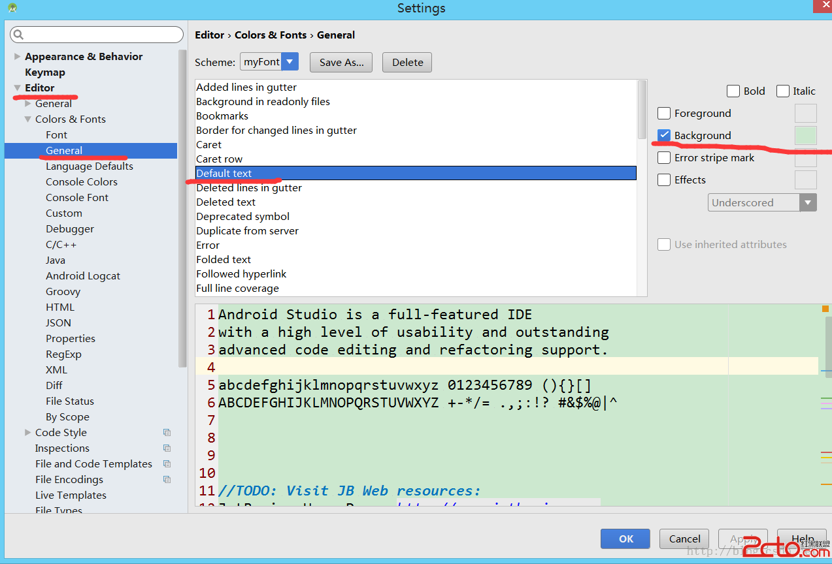832x564 pixels.
Task: Click the project-level icon beside Inspections
Action: click(x=167, y=448)
